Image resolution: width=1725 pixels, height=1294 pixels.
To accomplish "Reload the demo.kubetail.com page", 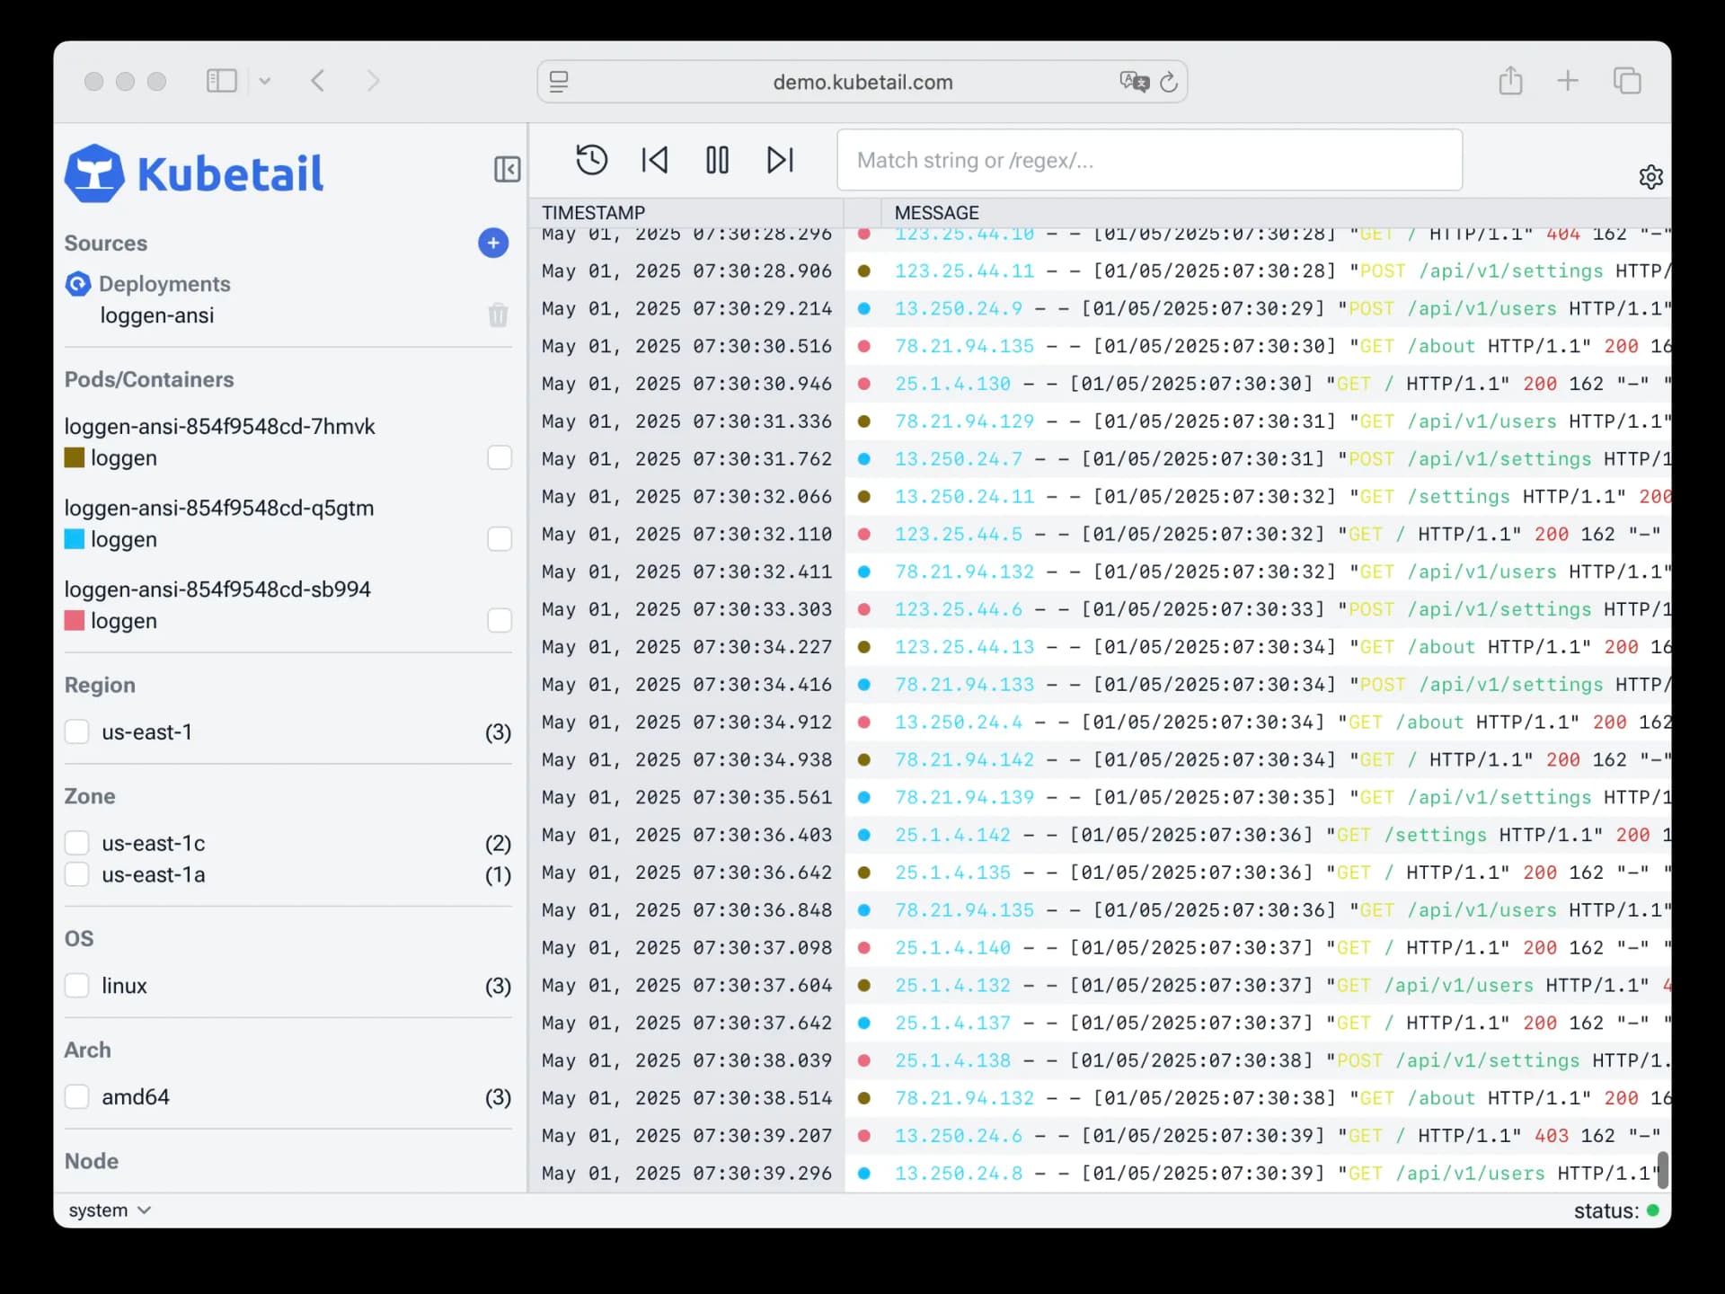I will click(x=1169, y=82).
